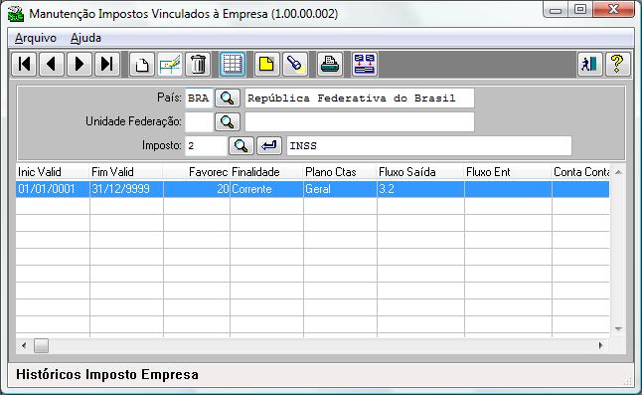Screen dimensions: 642x395
Task: Select the Favorec cell value 20
Action: click(x=197, y=189)
